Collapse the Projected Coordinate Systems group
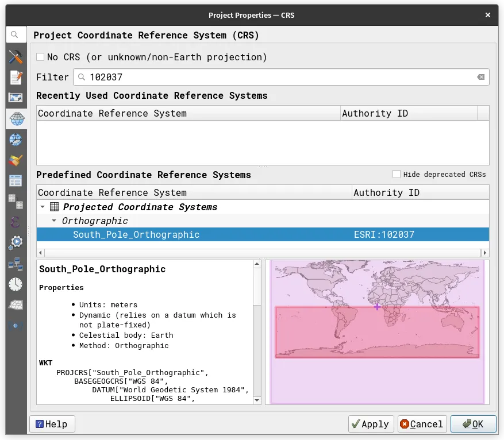Image resolution: width=504 pixels, height=440 pixels. click(43, 207)
